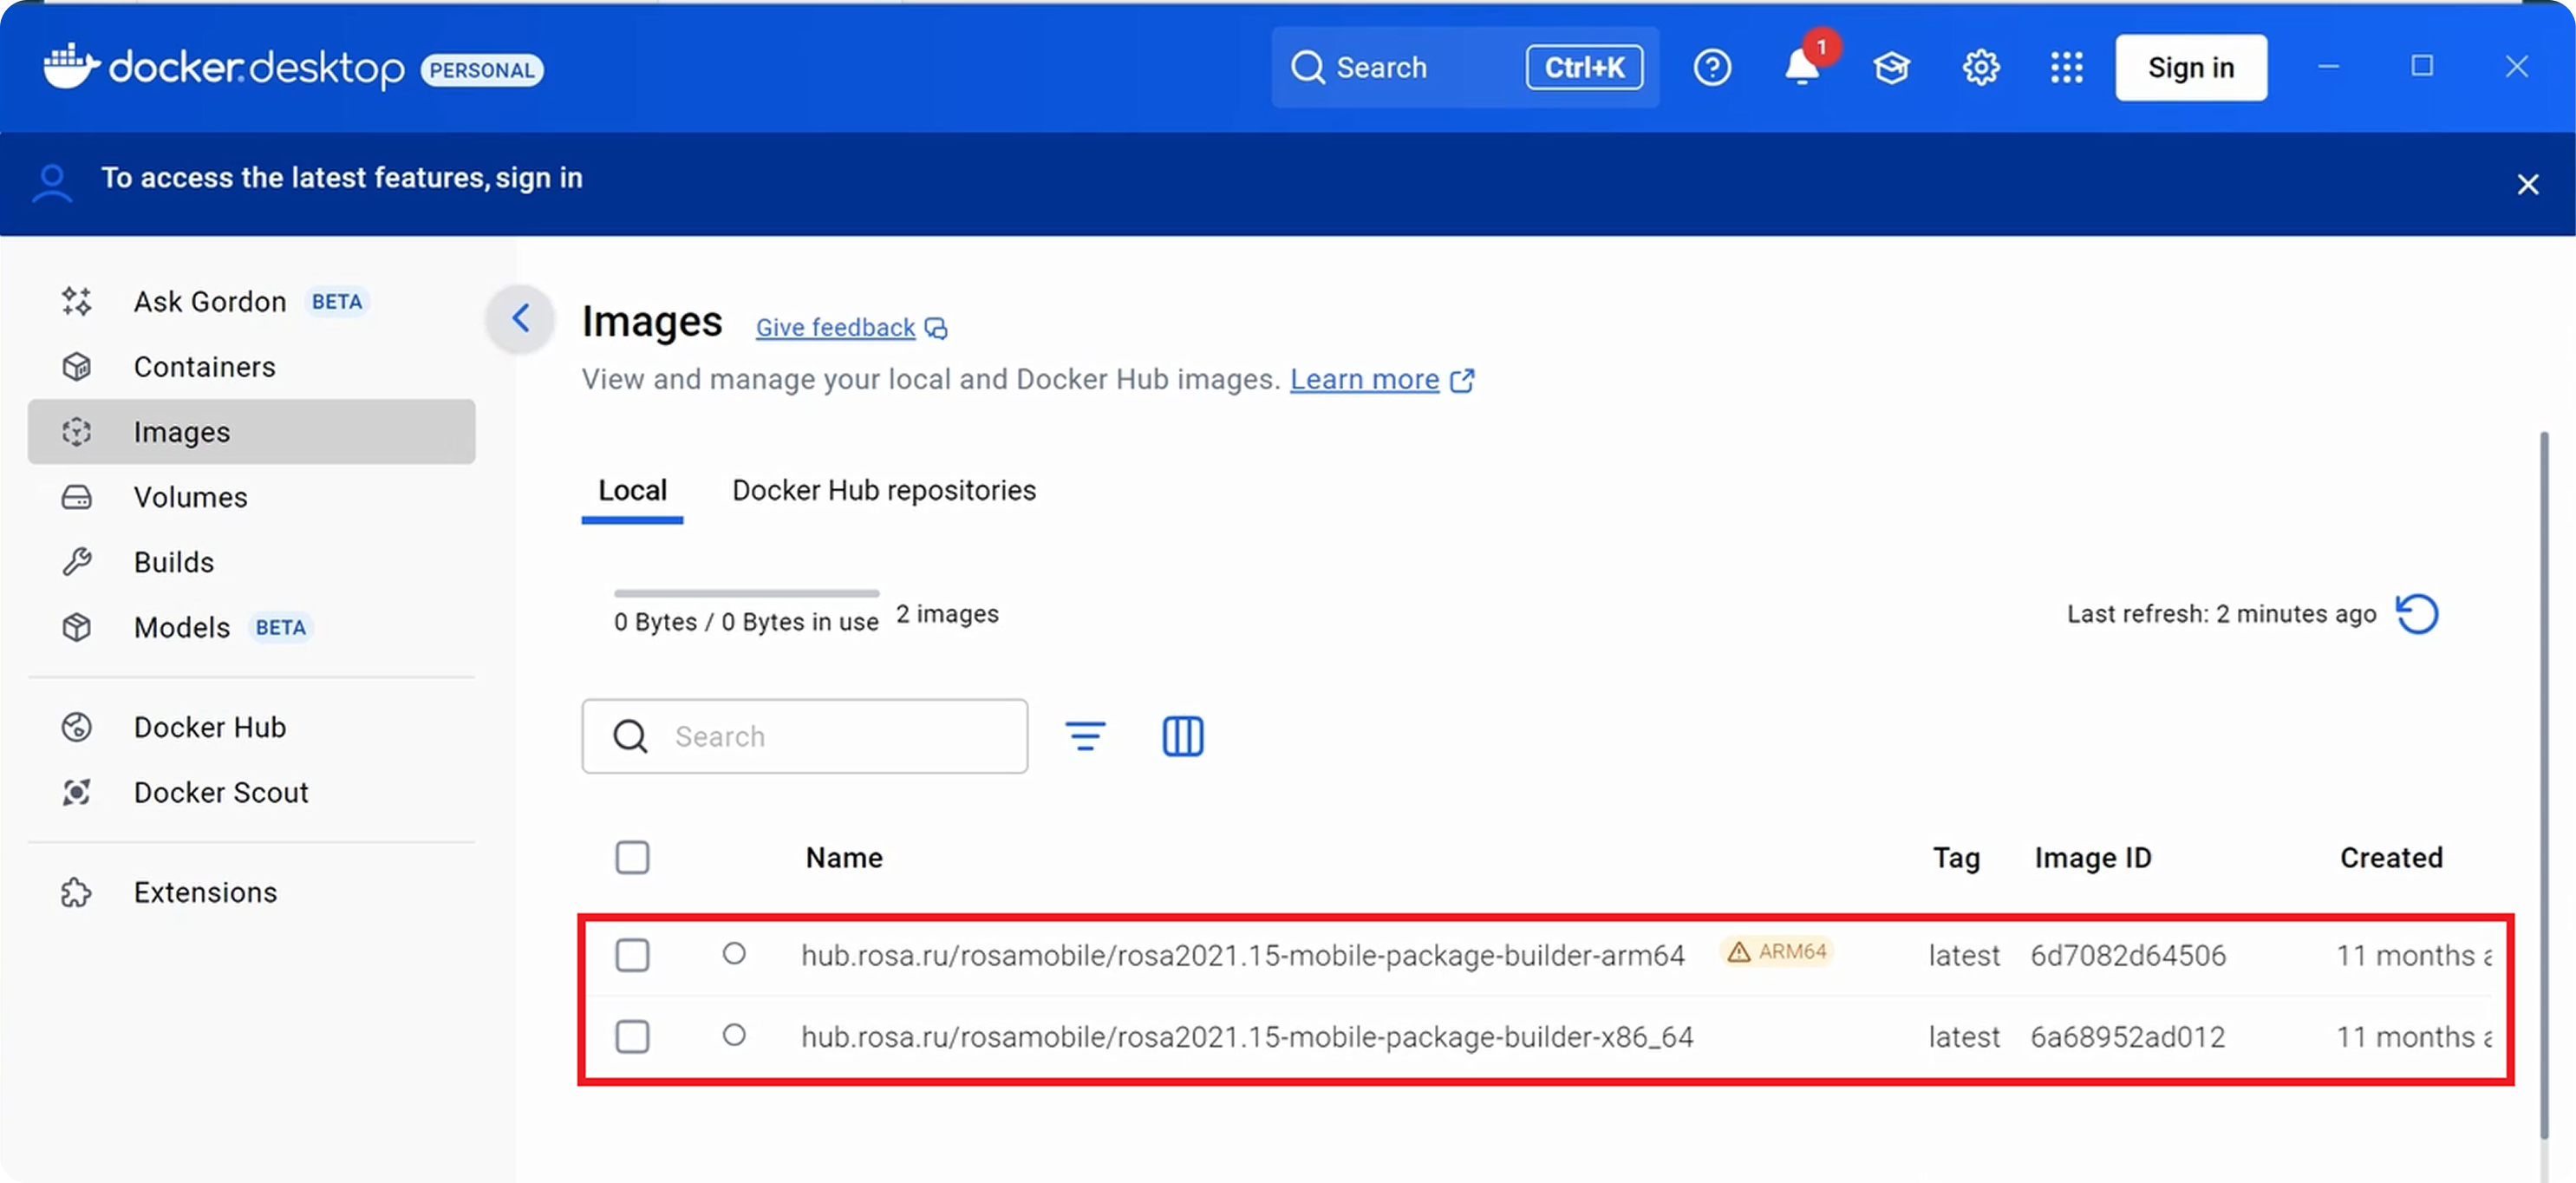Check the x86_64 builder image checkbox

(x=632, y=1036)
